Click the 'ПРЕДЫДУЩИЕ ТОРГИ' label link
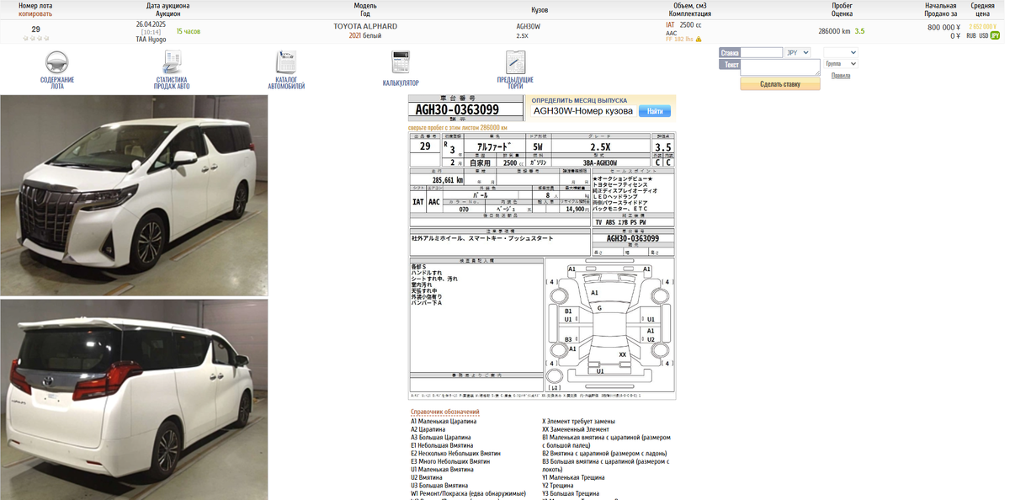The image size is (1010, 500). pyautogui.click(x=515, y=83)
